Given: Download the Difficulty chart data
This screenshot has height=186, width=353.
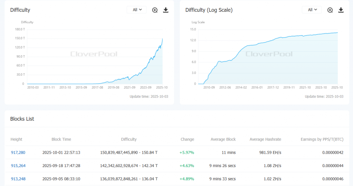Looking at the screenshot, I should tap(165, 10).
